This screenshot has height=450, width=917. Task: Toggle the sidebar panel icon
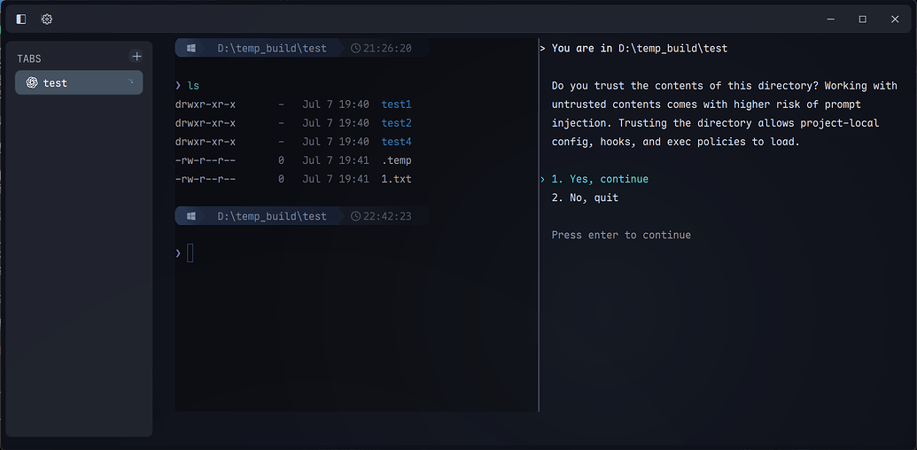(21, 19)
